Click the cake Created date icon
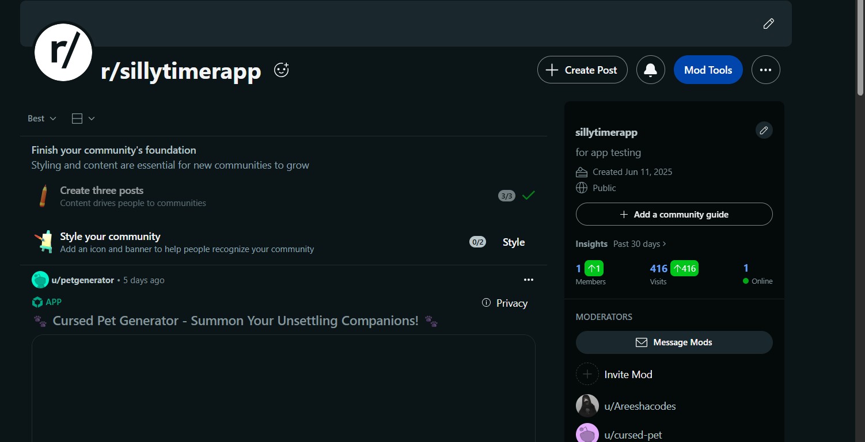Screen dimensions: 865x442 pyautogui.click(x=582, y=172)
